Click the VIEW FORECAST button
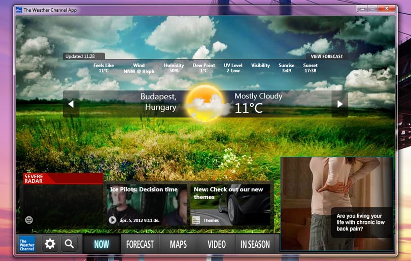This screenshot has width=411, height=261. pos(327,56)
